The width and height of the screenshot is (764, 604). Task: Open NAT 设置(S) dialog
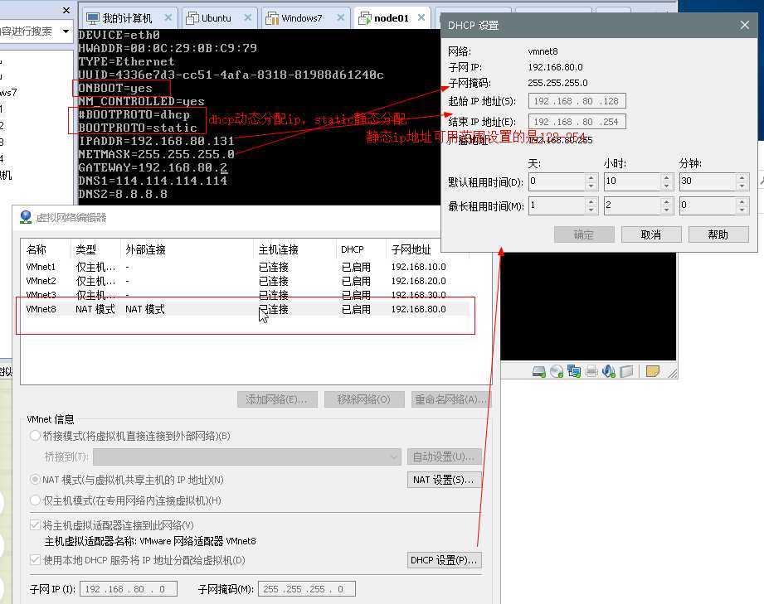click(x=444, y=480)
